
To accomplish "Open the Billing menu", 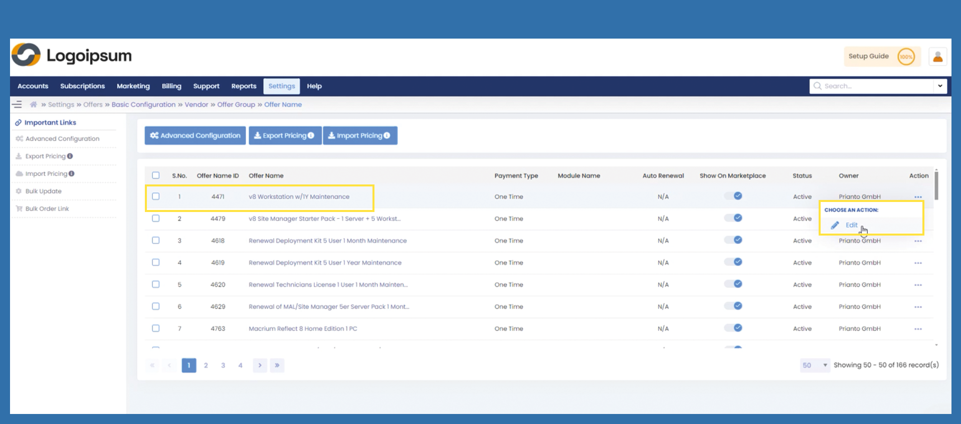I will click(171, 86).
